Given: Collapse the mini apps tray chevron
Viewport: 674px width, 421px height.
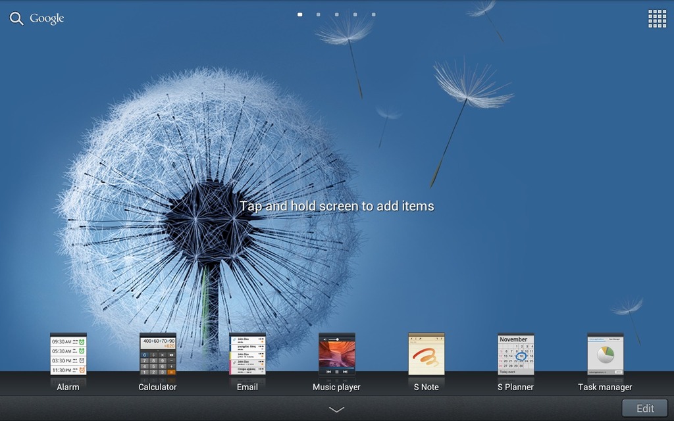Looking at the screenshot, I should coord(336,409).
